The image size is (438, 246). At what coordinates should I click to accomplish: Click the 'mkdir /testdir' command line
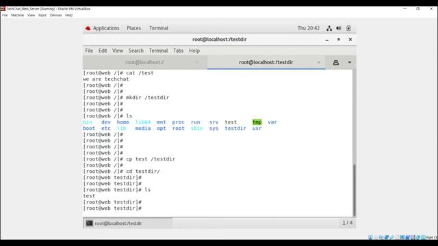point(126,98)
